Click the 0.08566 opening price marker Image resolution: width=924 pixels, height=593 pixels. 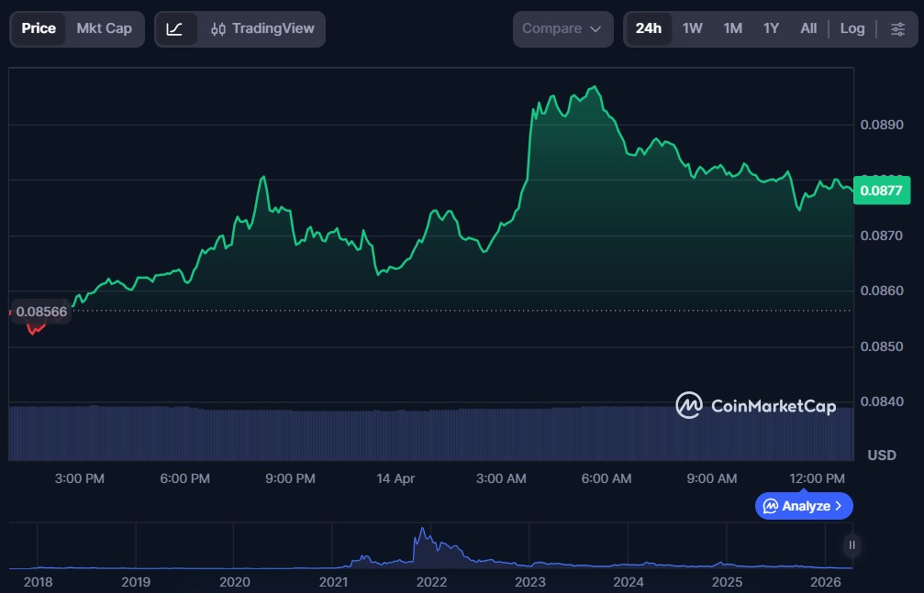(x=41, y=312)
